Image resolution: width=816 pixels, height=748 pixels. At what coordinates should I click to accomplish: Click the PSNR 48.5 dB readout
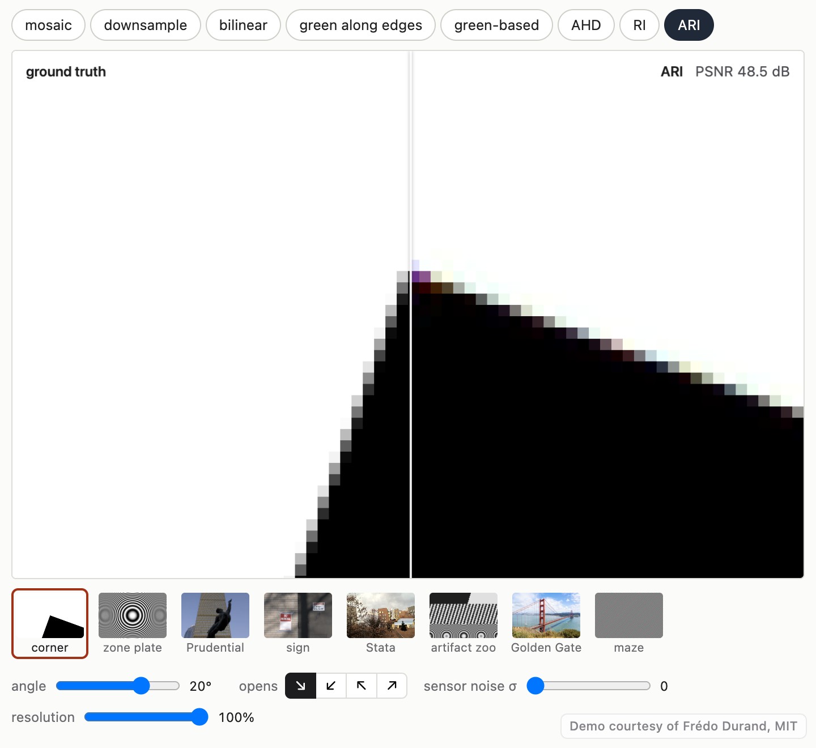(x=742, y=71)
